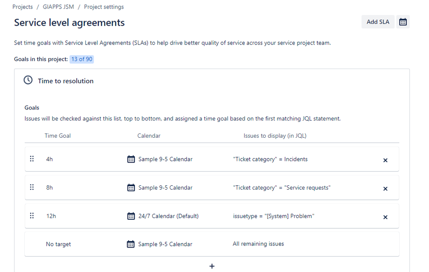Click the drag handle of the 8h goal

click(x=32, y=187)
